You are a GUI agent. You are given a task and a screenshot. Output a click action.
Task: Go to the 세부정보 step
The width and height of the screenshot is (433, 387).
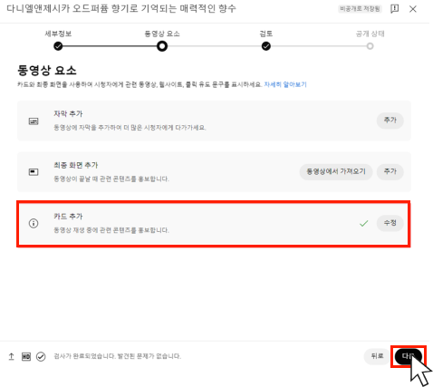[x=58, y=46]
